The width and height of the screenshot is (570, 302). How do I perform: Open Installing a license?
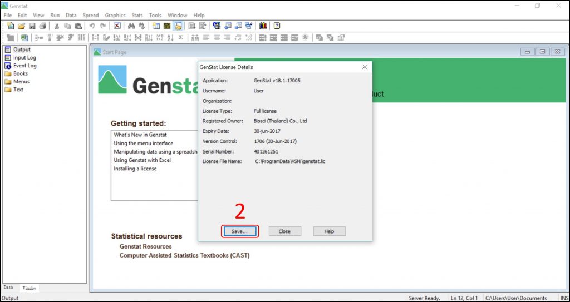coord(135,169)
